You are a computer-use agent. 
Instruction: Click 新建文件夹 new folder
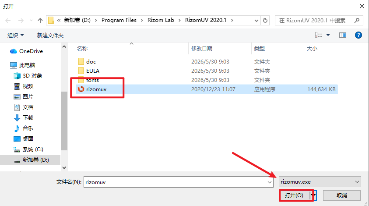pos(50,36)
